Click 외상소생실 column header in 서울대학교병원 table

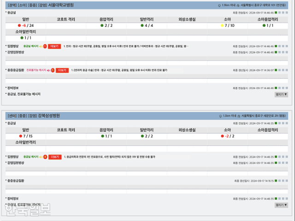(x=187, y=19)
